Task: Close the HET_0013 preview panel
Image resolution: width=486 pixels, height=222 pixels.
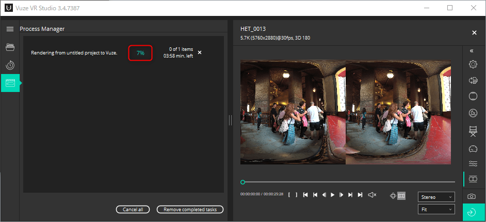Action: point(474,33)
